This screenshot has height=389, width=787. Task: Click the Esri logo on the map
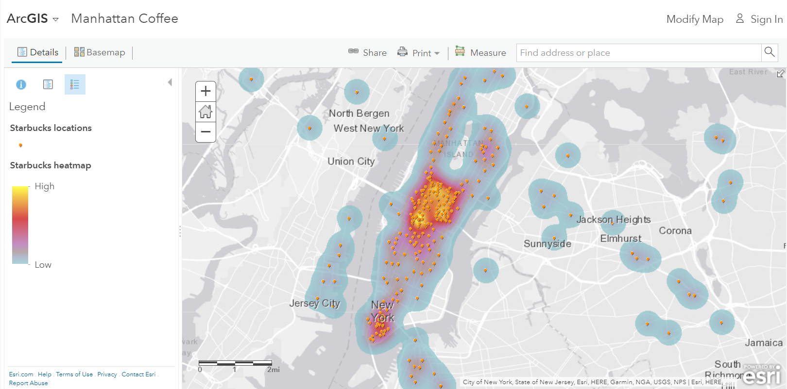[x=762, y=375]
